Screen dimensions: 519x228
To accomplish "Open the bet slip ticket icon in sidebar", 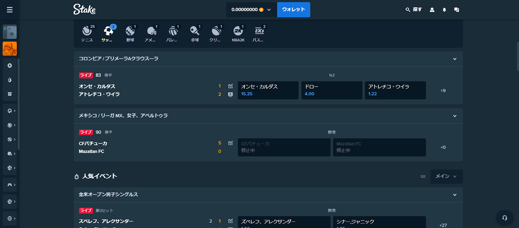I will click(x=10, y=94).
